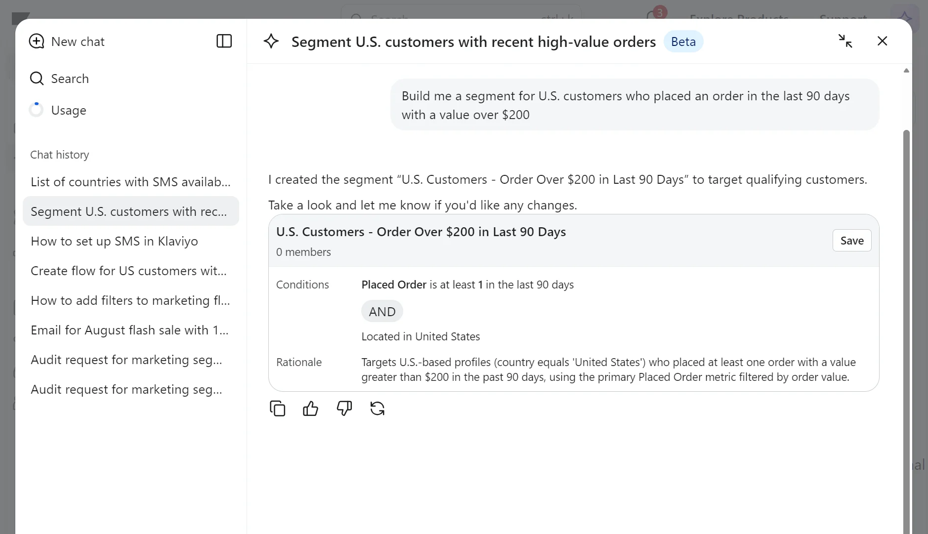Regenerate the assistant response
This screenshot has height=534, width=928.
(x=378, y=409)
